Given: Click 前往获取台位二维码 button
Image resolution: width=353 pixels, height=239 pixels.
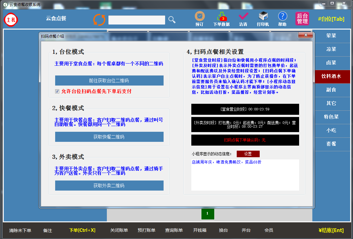Looking at the screenshot, I should pyautogui.click(x=109, y=81).
